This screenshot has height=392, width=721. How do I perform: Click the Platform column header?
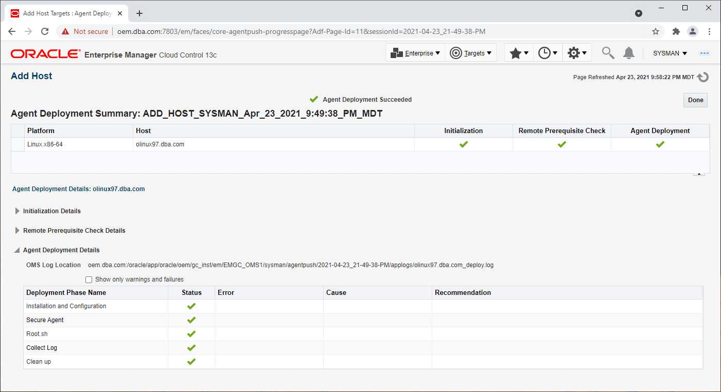(x=78, y=130)
